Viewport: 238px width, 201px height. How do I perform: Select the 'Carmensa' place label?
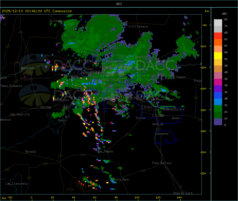(162, 134)
